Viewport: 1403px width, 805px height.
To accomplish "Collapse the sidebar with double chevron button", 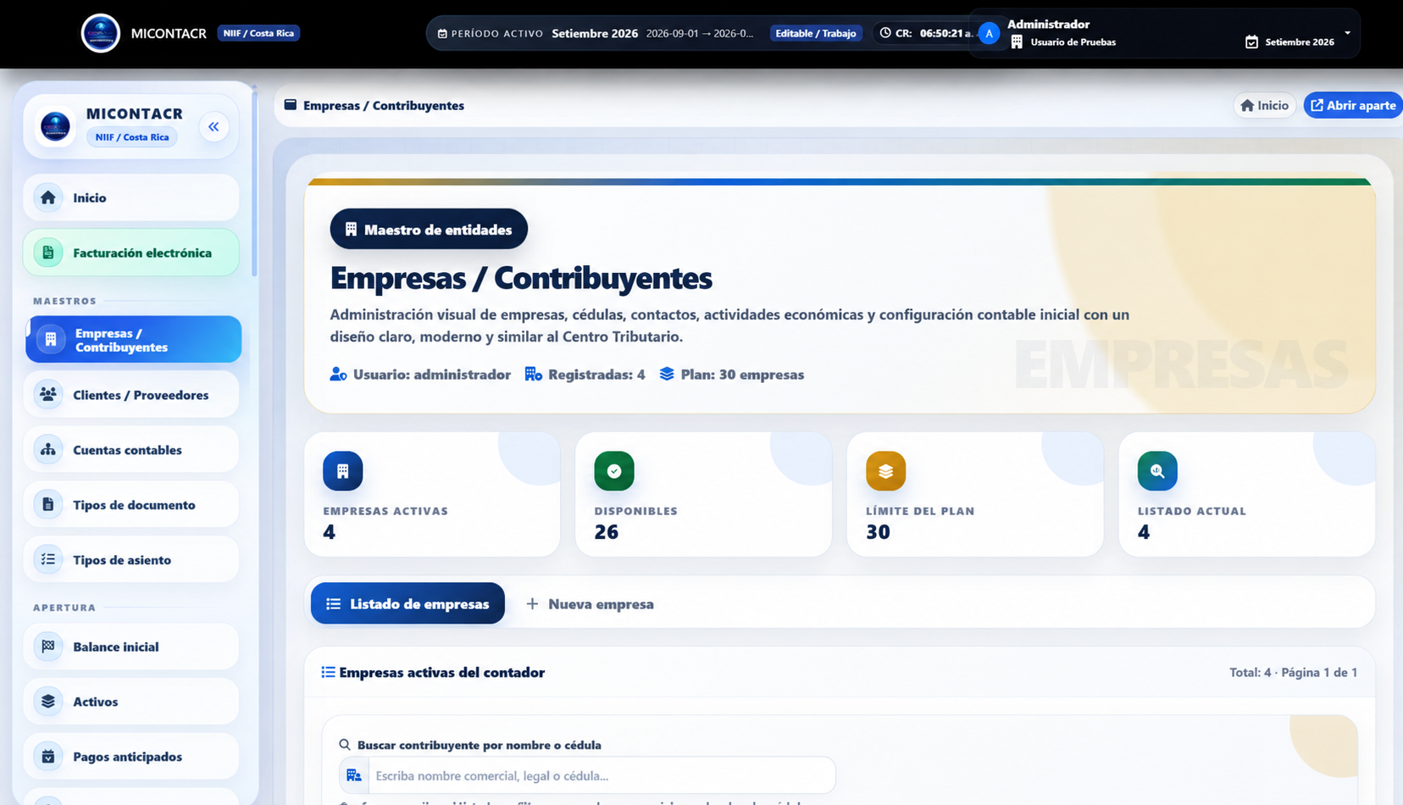I will pyautogui.click(x=213, y=127).
